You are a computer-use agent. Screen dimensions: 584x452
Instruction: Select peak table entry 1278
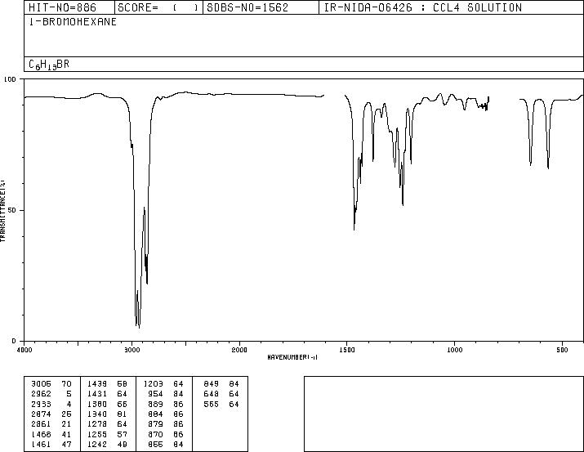(97, 424)
